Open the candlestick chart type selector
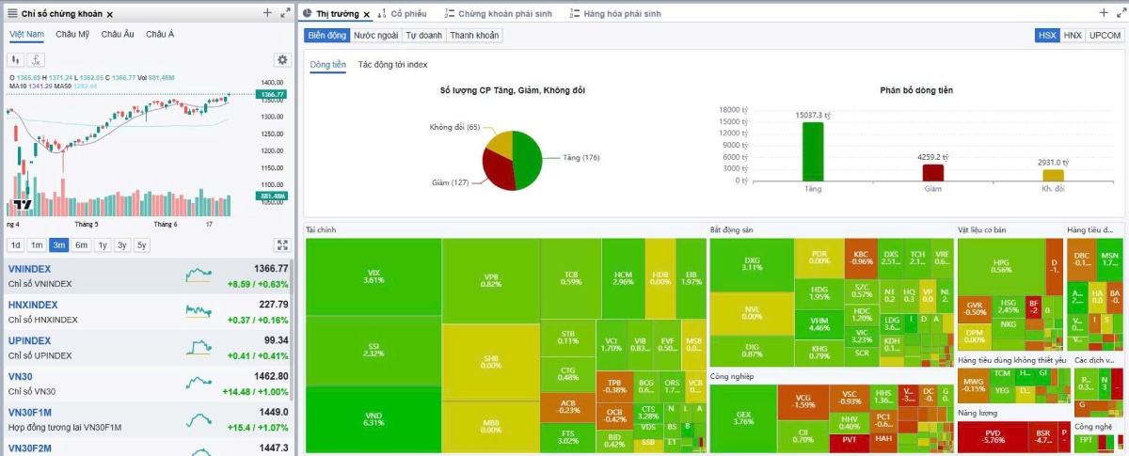 [15, 59]
